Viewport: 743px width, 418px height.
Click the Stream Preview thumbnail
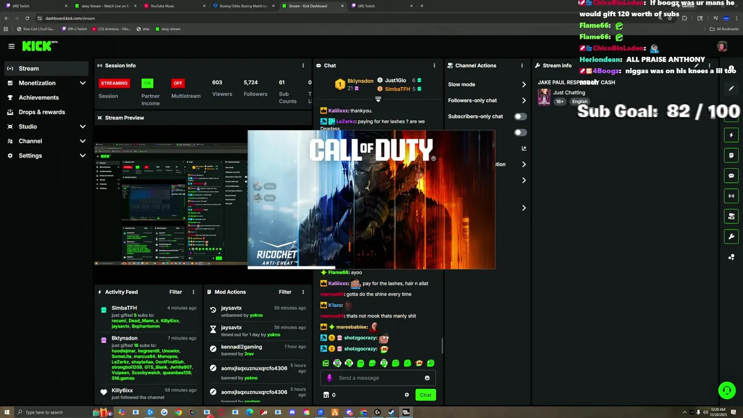tap(171, 203)
